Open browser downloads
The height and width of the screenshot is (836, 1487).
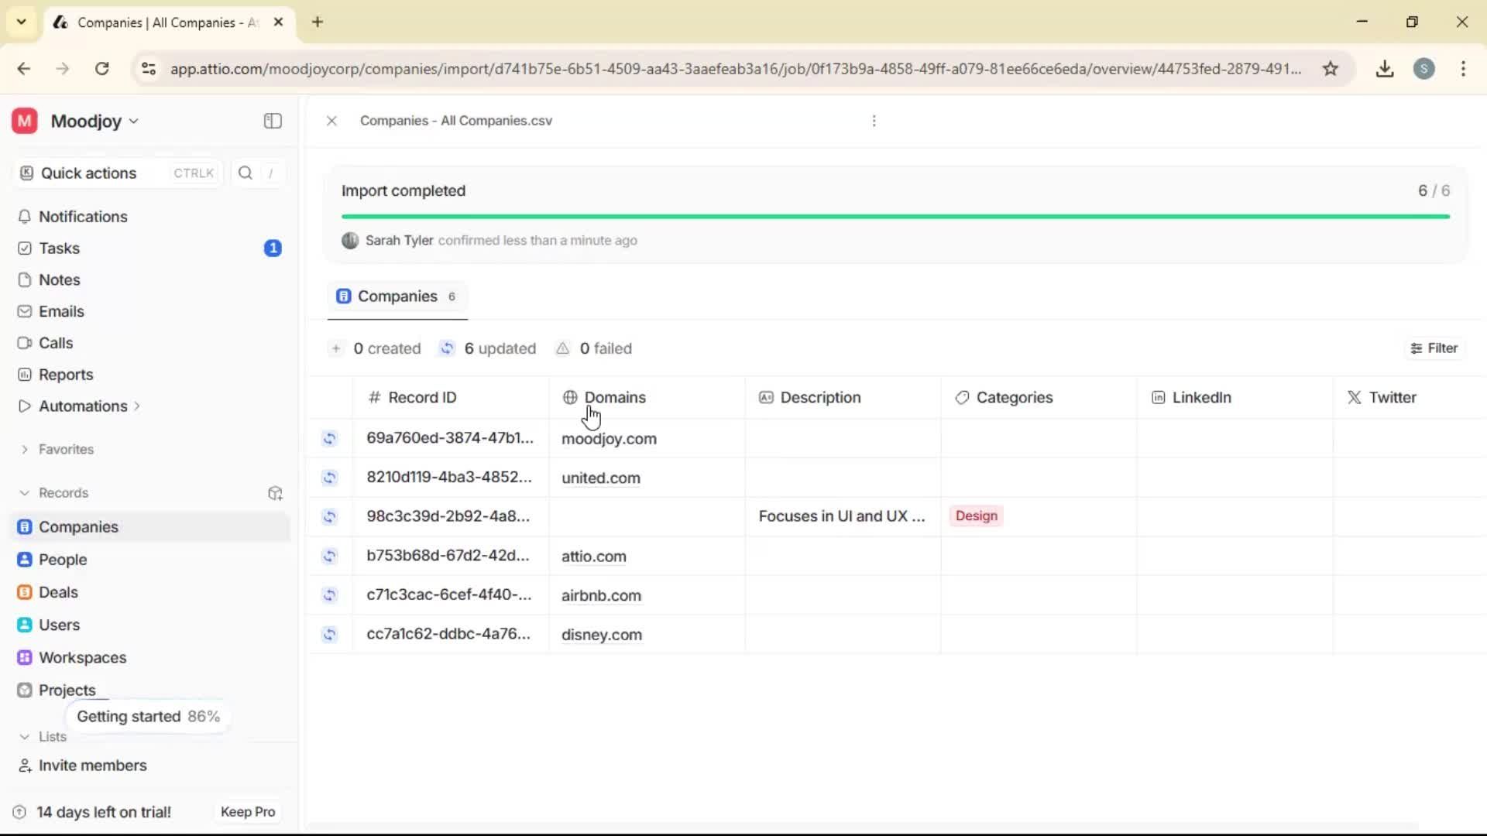1385,69
